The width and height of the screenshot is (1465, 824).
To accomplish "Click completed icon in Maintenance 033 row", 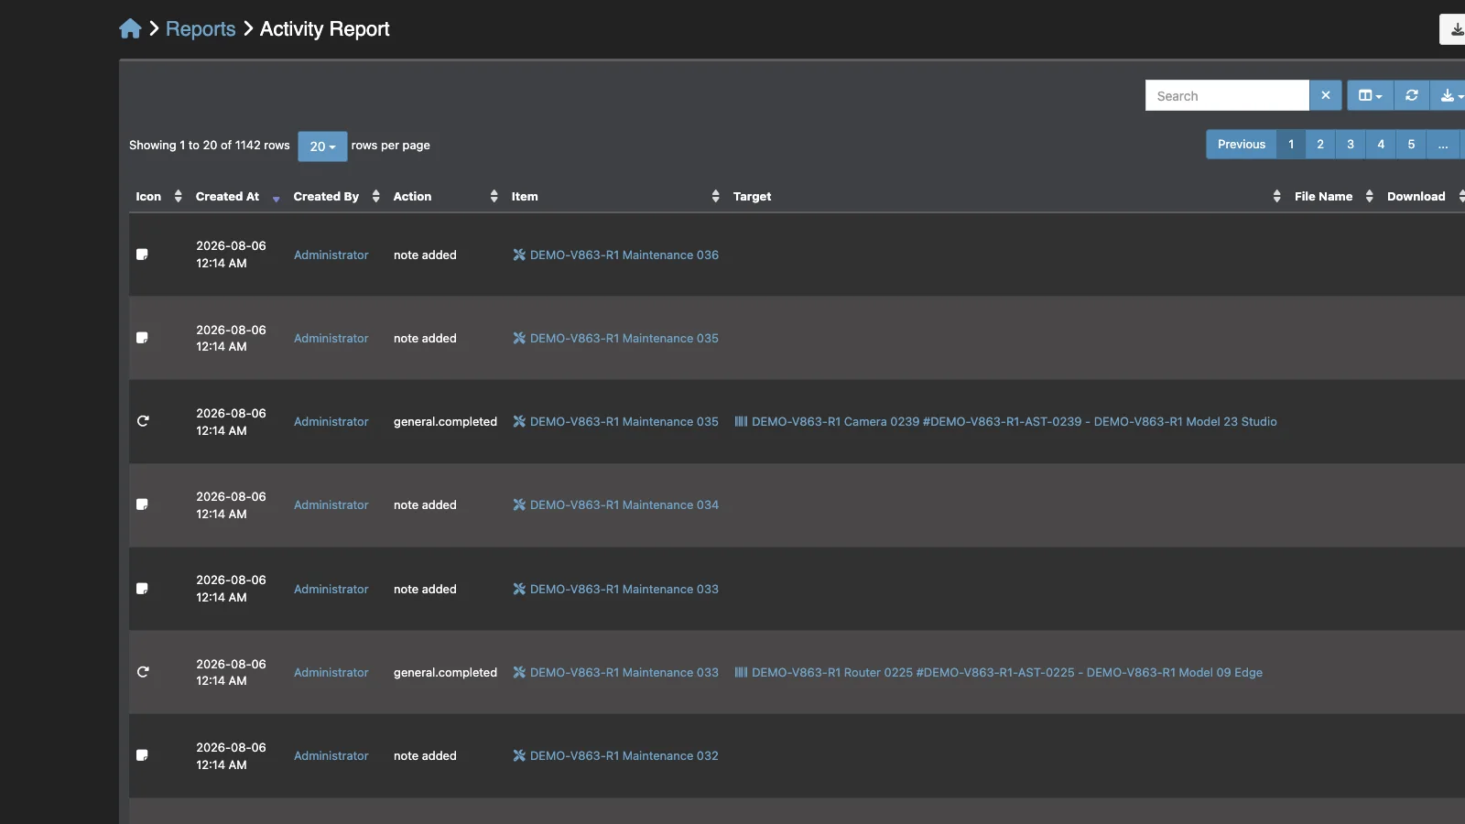I will [x=143, y=672].
